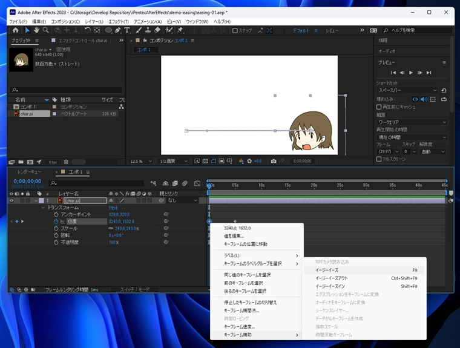
Task: Expand the ラベル(L) submenu
Action: coord(257,255)
